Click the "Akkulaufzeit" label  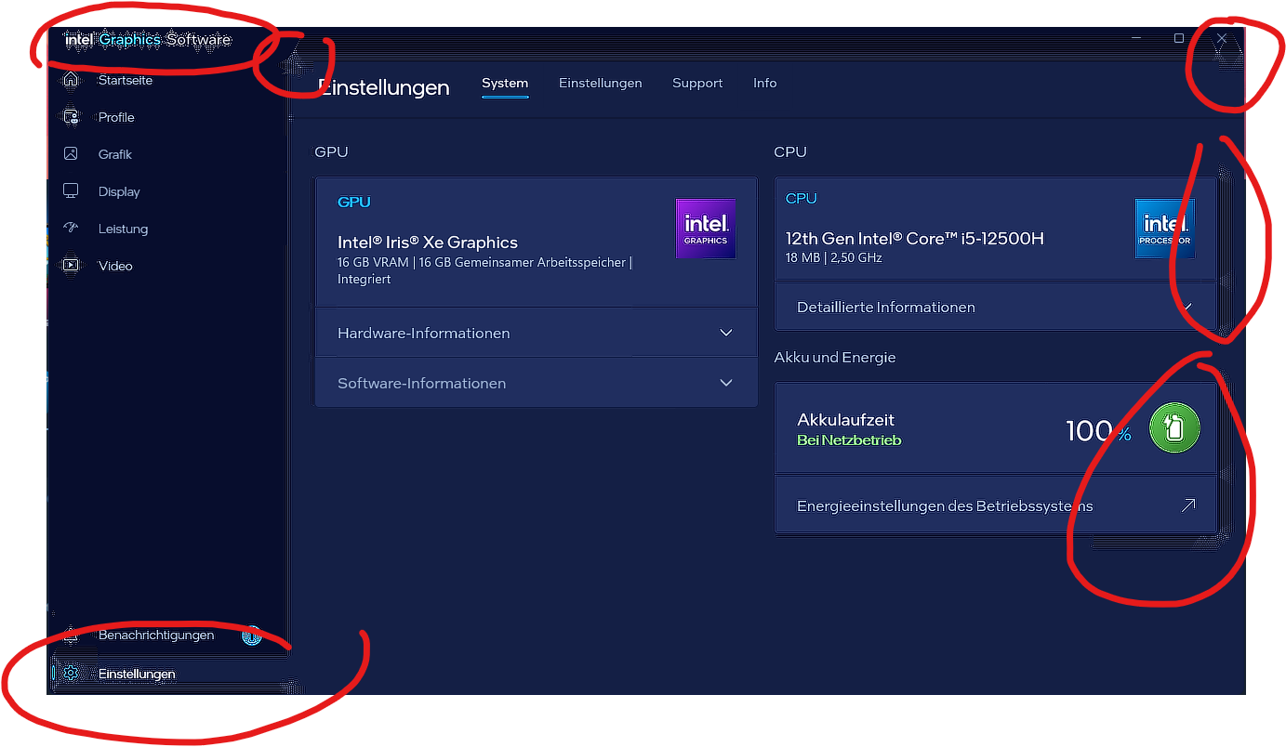pos(845,420)
